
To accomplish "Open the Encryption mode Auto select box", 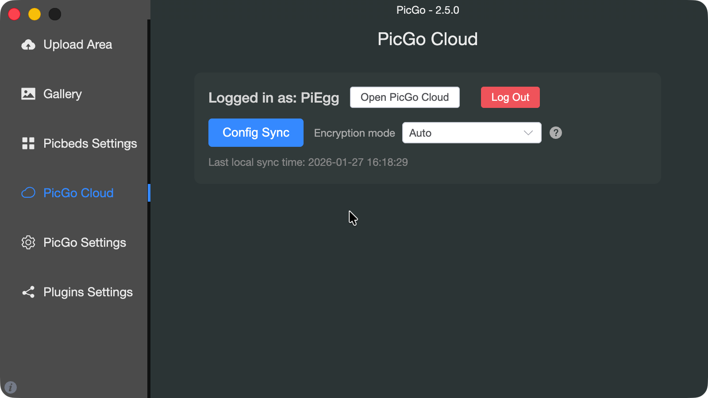I will click(472, 133).
